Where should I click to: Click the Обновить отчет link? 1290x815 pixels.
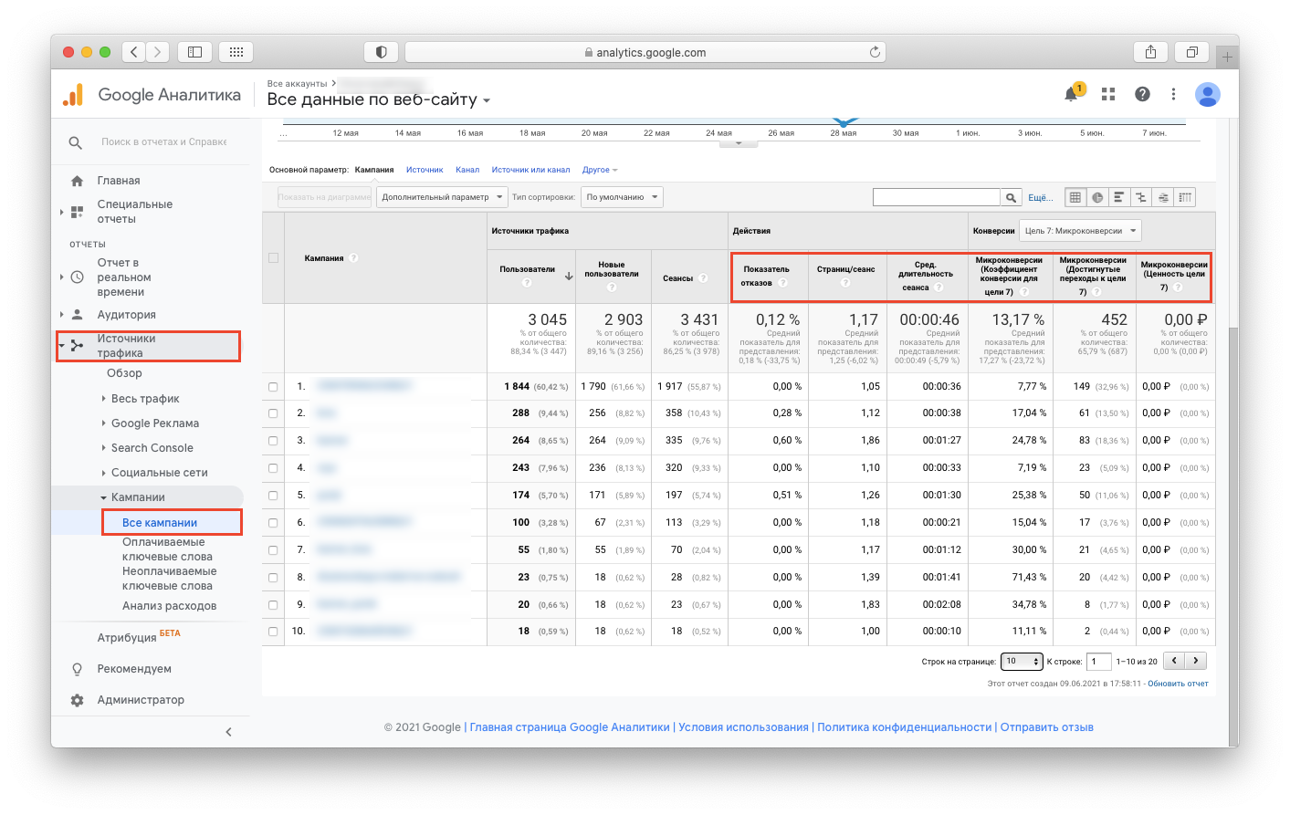point(1178,684)
